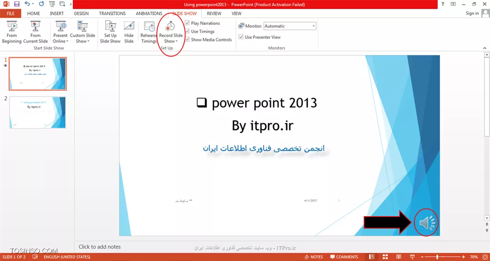Image resolution: width=490 pixels, height=261 pixels.
Task: Open Ribbon Display Options
Action: coord(453,4)
